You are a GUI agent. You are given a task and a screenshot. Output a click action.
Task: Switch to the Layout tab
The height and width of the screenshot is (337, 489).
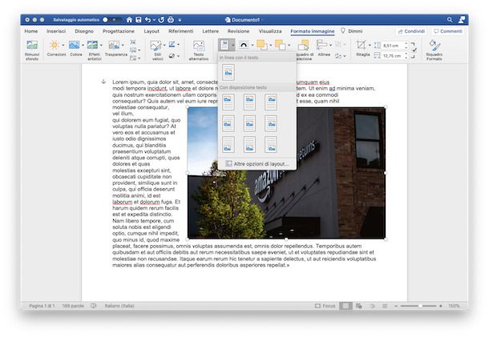click(152, 31)
